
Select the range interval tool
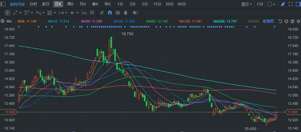[x=61, y=13]
